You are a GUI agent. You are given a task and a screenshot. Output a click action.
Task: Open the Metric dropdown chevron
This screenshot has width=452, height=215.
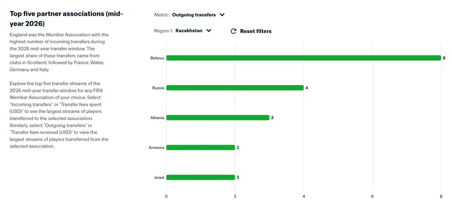(x=222, y=15)
